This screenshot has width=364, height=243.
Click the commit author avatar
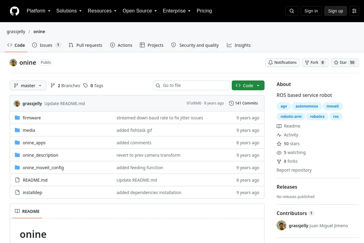17,103
